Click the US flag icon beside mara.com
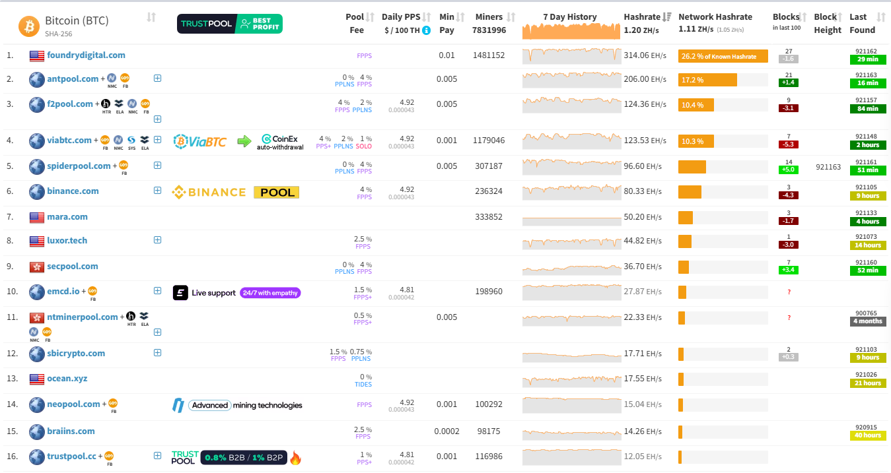 [x=37, y=217]
